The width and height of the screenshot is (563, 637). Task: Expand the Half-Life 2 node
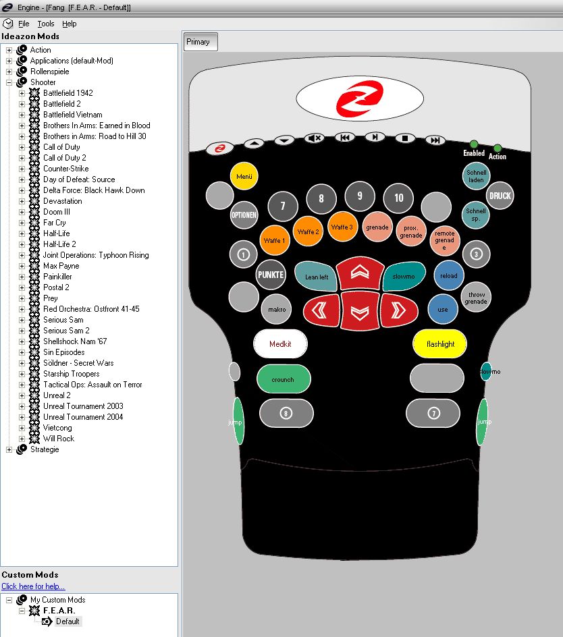[22, 244]
